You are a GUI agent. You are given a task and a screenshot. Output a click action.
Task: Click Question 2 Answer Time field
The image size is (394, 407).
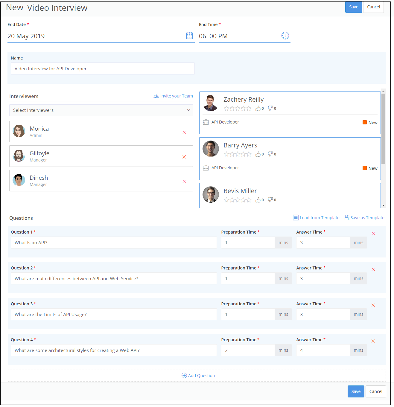322,278
